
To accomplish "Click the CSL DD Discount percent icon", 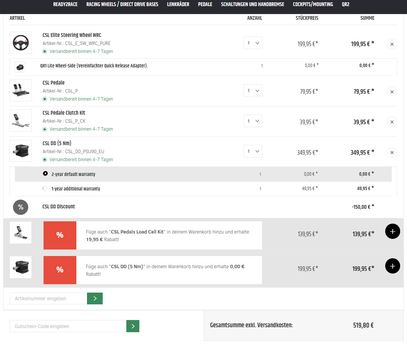I will coord(21,207).
